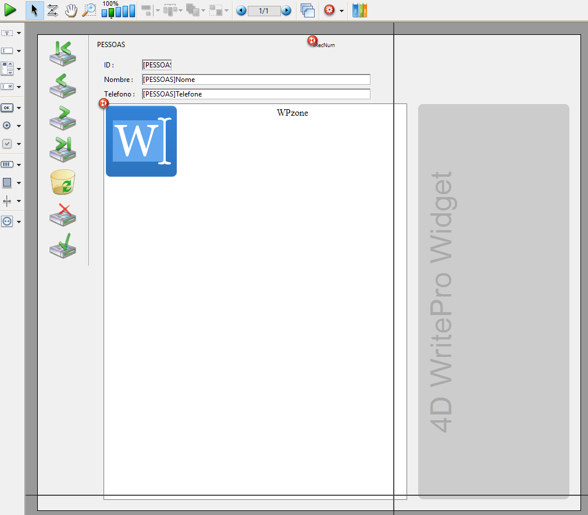The image size is (588, 515).
Task: Select the progress indicator object tool
Action: tap(7, 164)
